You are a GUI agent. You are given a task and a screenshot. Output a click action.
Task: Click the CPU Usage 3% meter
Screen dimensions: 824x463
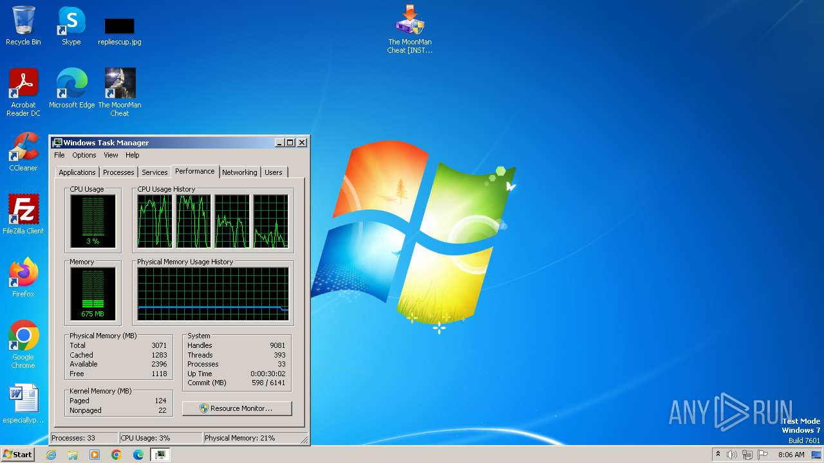(x=93, y=221)
